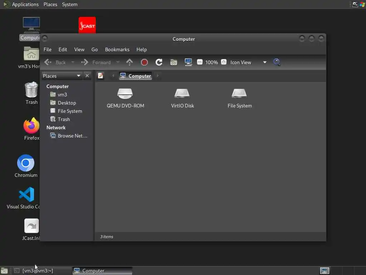This screenshot has width=366, height=275.
Task: Open the System panel menu
Action: click(x=70, y=4)
